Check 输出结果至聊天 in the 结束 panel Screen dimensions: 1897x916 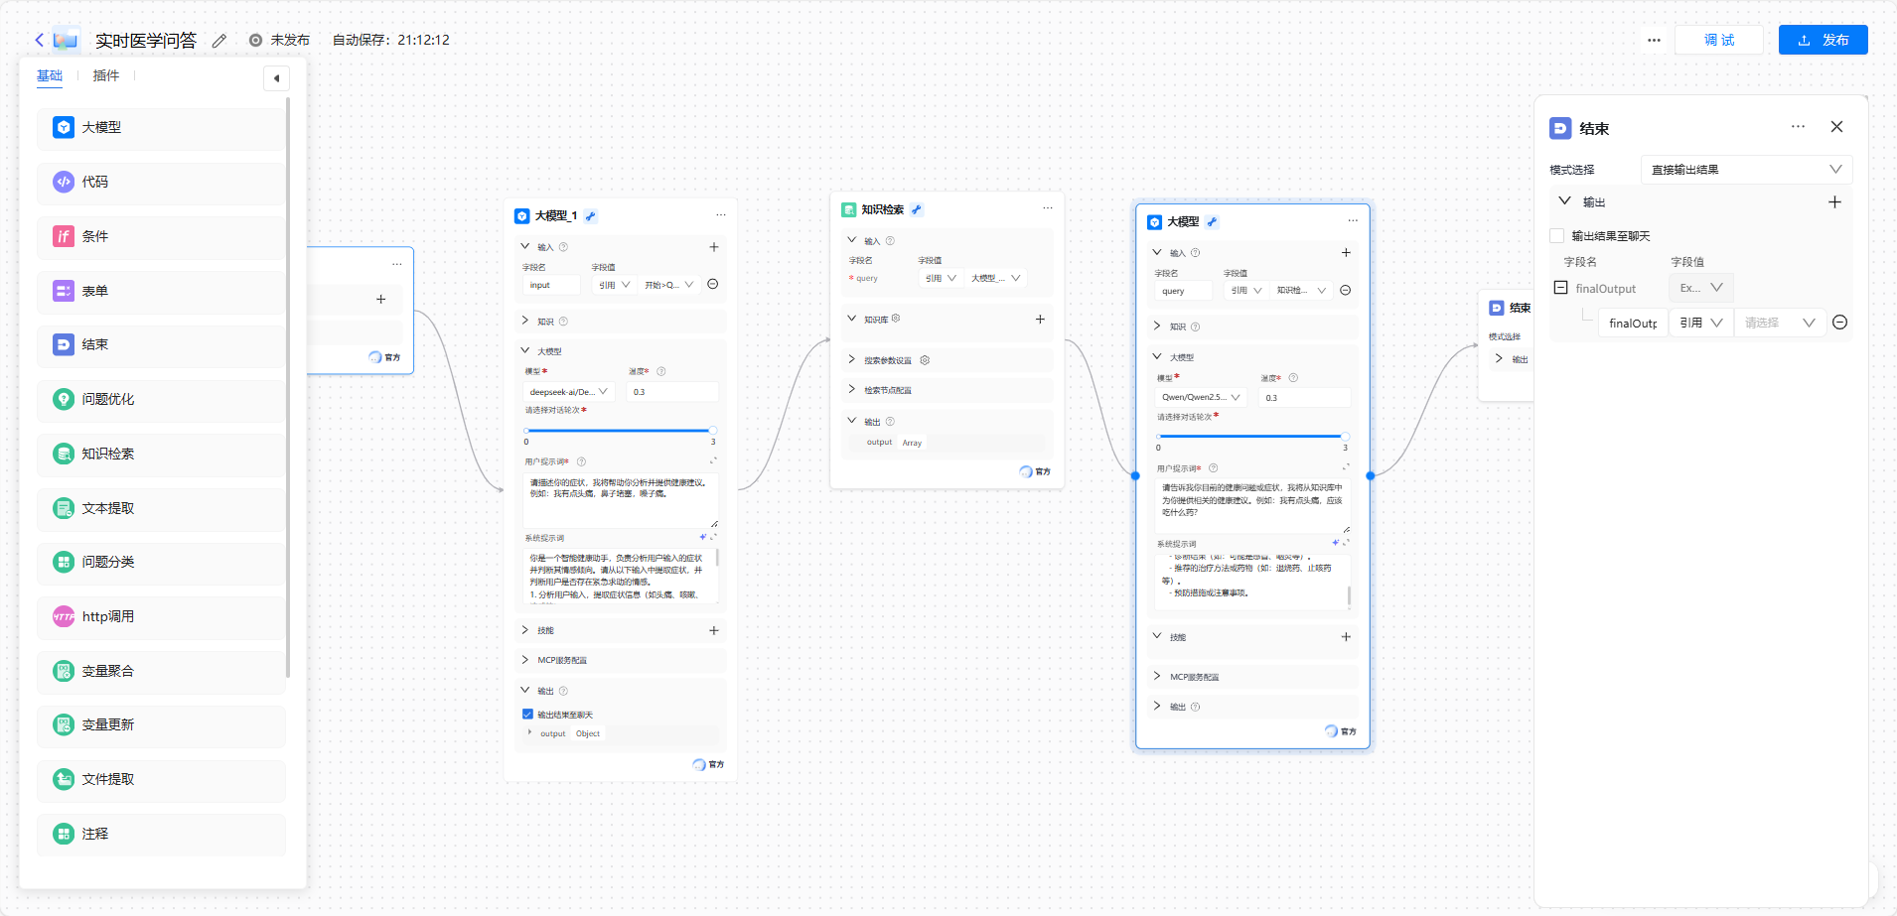pos(1557,236)
